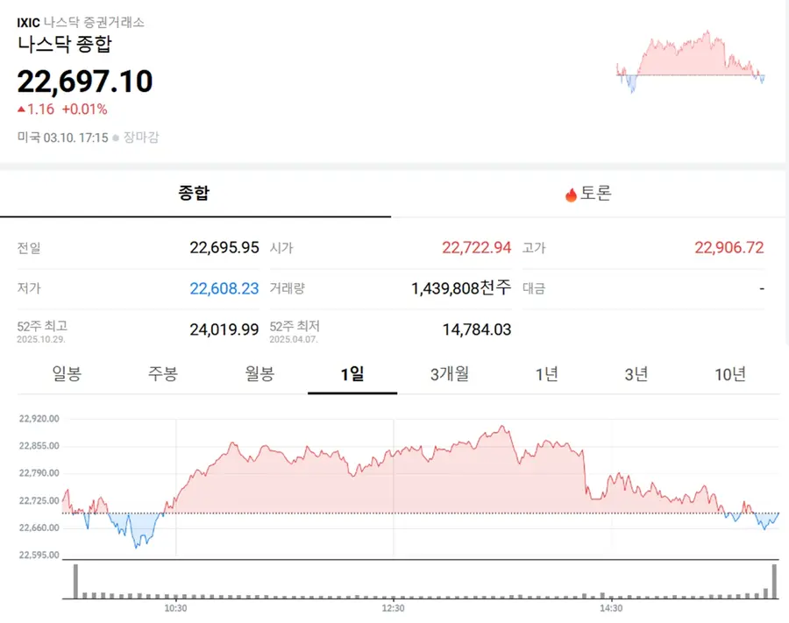Click the 22,595.00 y-axis label

tap(39, 556)
